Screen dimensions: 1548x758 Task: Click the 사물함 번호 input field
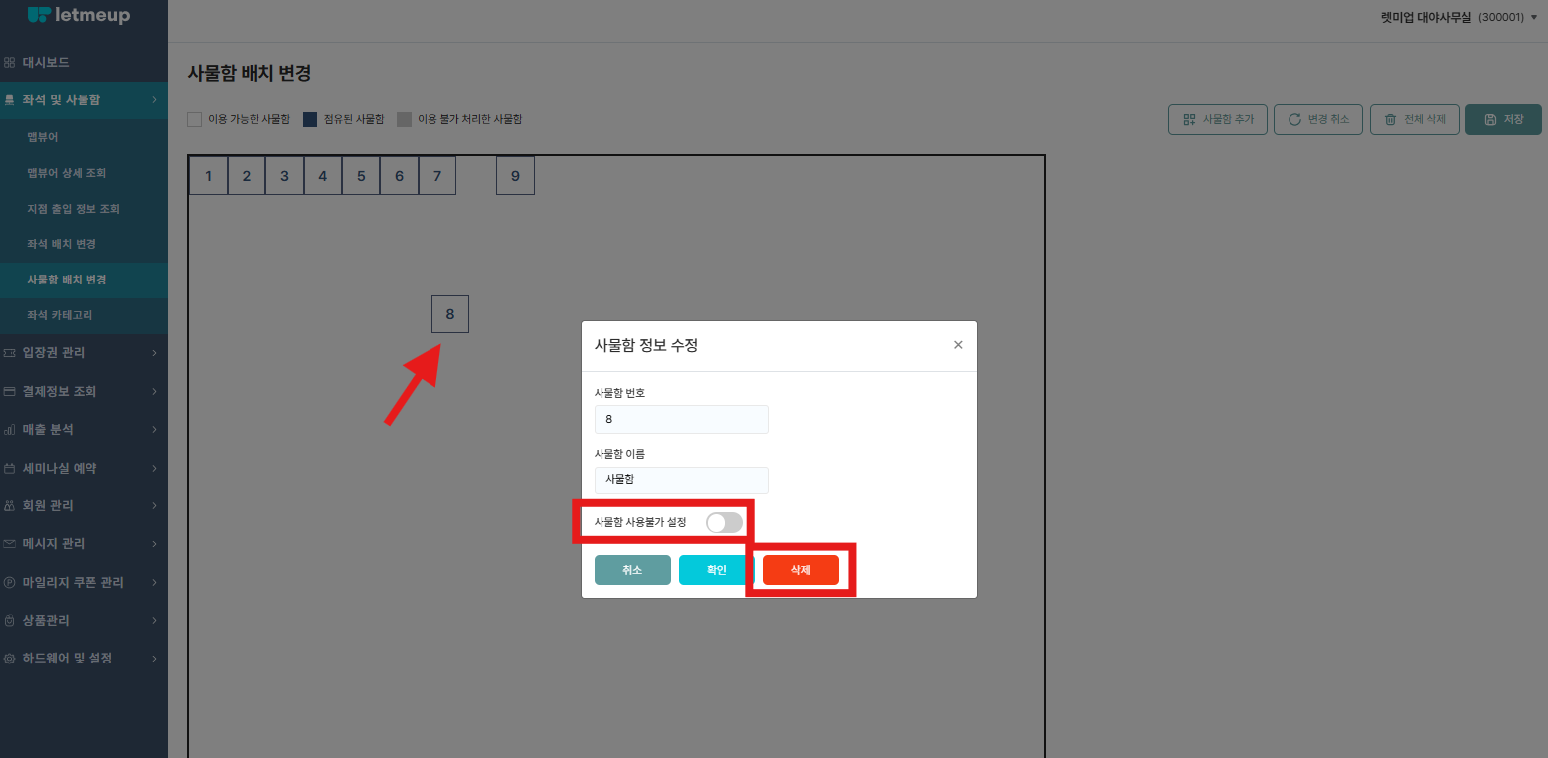point(681,419)
